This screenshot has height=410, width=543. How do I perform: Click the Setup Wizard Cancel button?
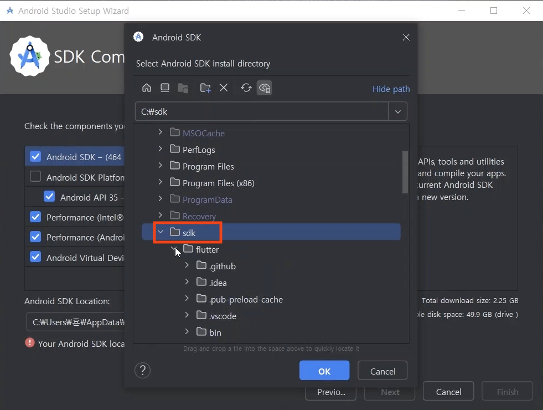(x=448, y=391)
